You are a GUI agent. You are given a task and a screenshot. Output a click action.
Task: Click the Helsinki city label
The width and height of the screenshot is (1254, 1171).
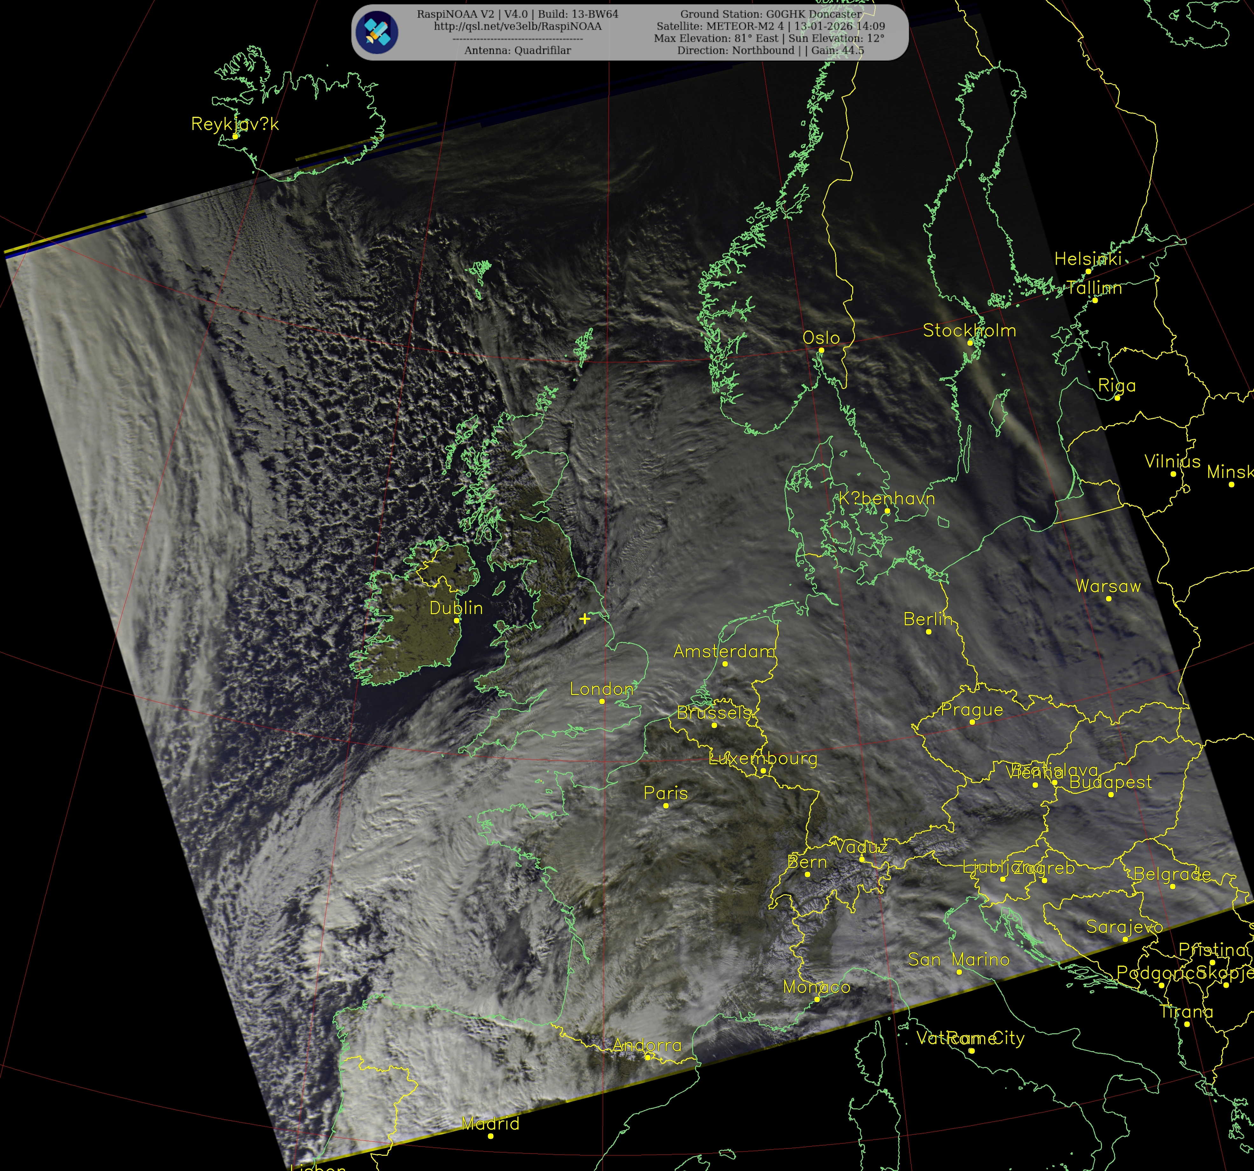pos(1088,259)
